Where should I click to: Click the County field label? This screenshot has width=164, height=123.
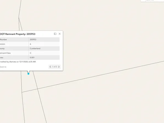coord(2,49)
